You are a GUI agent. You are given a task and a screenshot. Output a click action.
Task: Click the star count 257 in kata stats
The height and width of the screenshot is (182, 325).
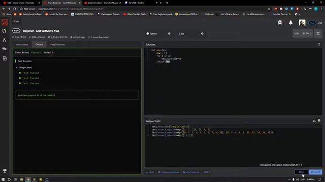point(16,37)
